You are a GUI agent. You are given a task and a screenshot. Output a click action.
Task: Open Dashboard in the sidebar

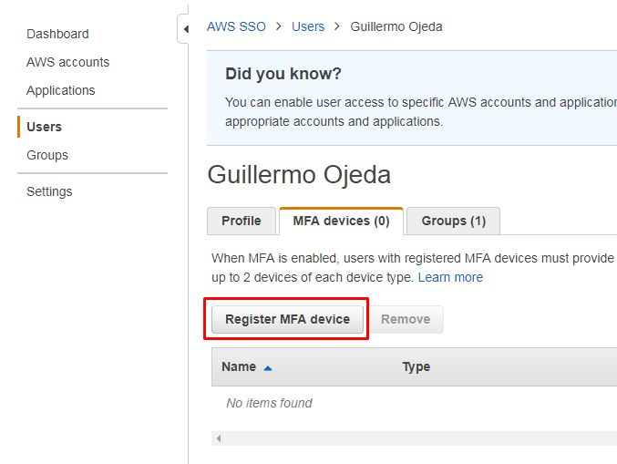pyautogui.click(x=57, y=34)
